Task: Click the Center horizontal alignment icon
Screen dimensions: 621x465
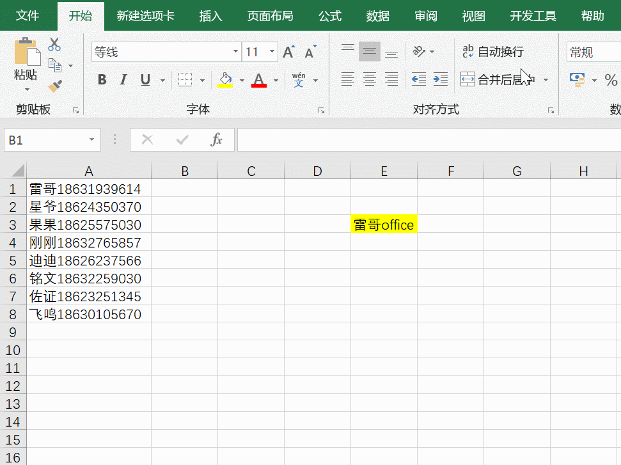Action: click(369, 79)
